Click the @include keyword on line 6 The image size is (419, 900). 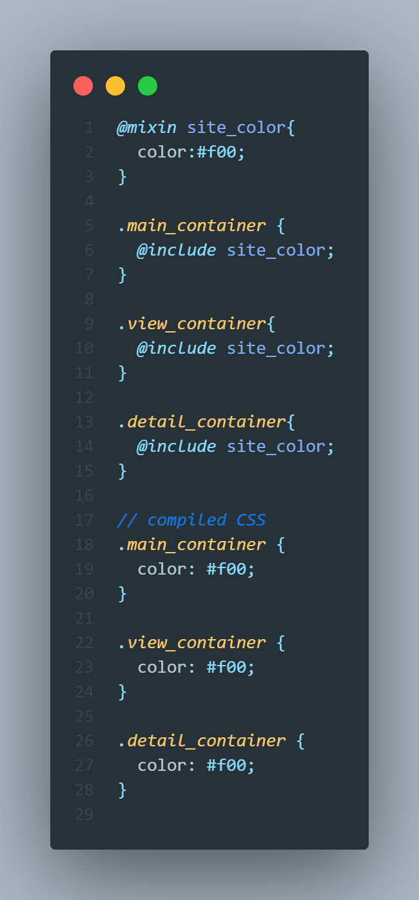[x=176, y=250]
